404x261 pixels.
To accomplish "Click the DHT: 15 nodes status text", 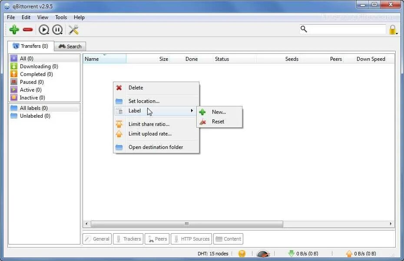I will [213, 254].
